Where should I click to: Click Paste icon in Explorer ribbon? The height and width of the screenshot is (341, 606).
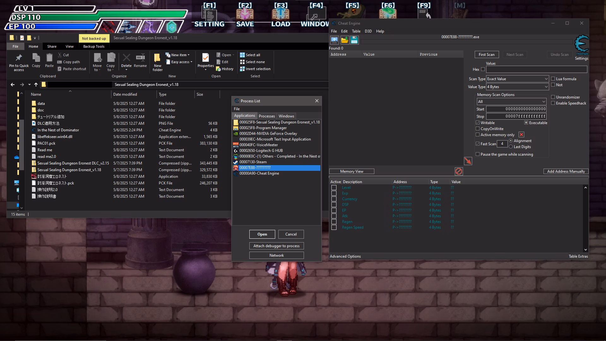[49, 61]
